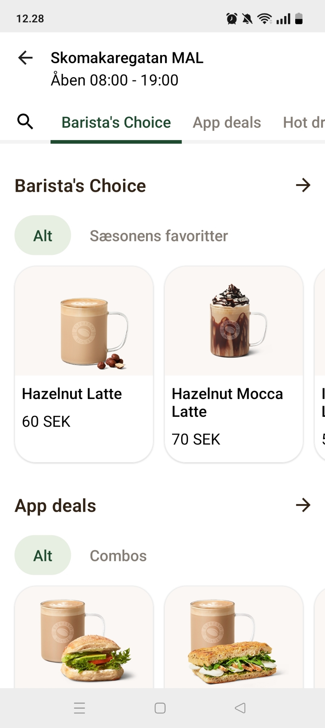Image resolution: width=325 pixels, height=728 pixels.
Task: Select the Sæsonens favoritter filter chip
Action: pos(159,236)
